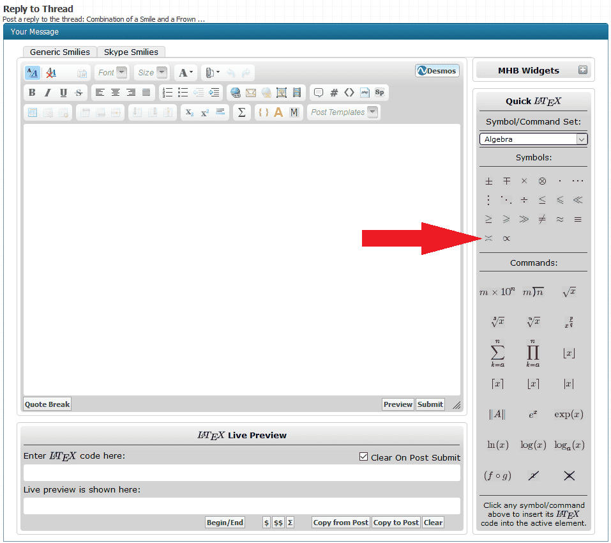Click the wrap quote speech bubble icon

tap(319, 93)
